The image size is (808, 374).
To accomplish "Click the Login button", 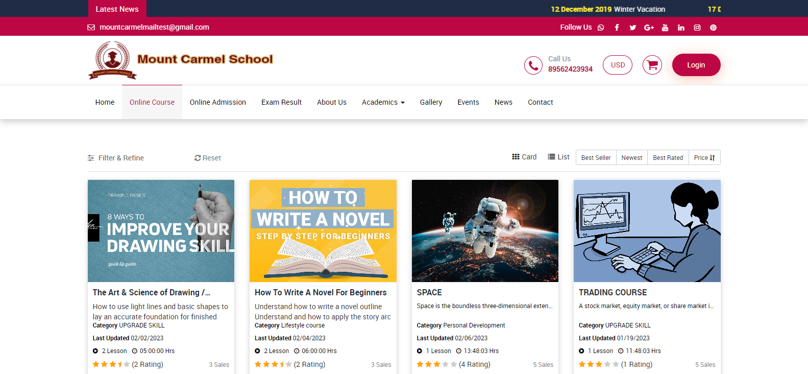I will pyautogui.click(x=696, y=65).
